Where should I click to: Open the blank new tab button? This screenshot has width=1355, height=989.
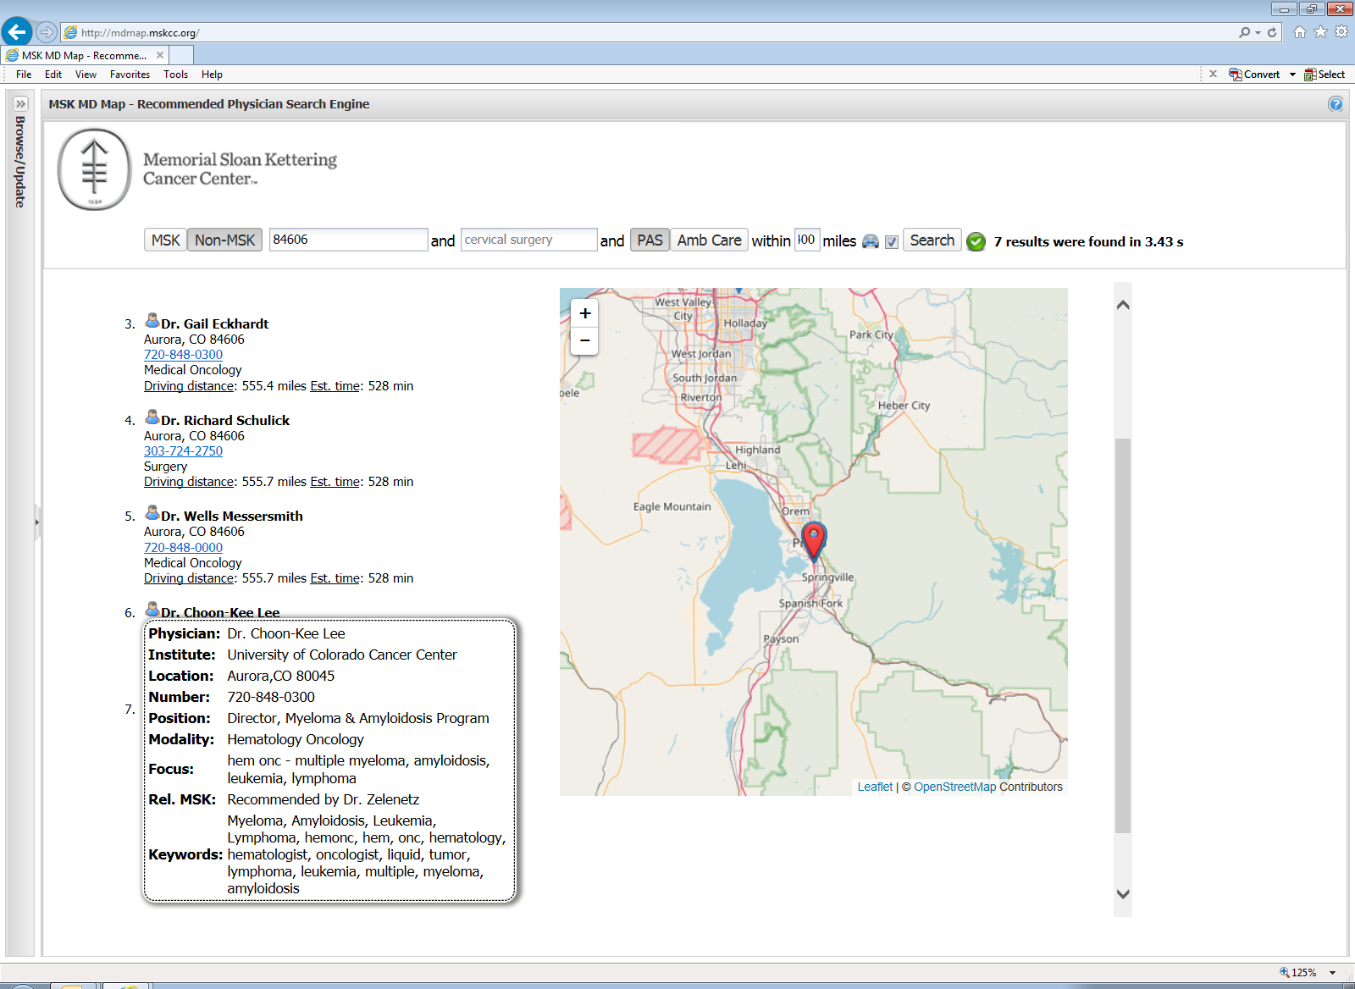[181, 55]
